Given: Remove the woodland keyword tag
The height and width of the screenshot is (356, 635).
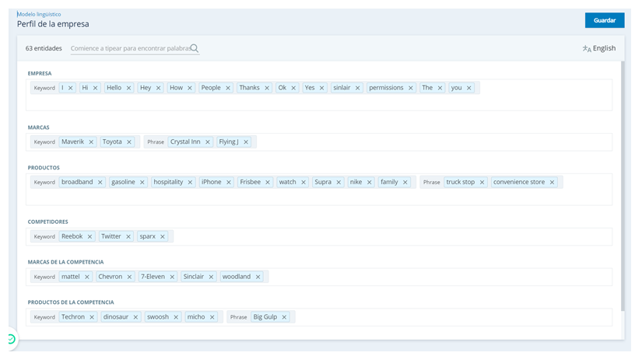Looking at the screenshot, I should 258,277.
